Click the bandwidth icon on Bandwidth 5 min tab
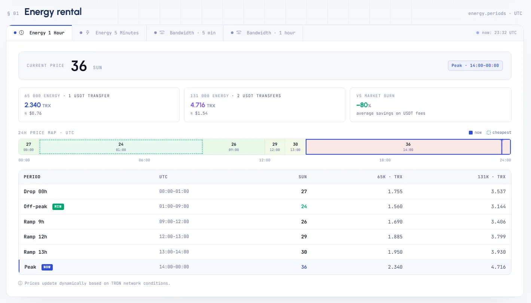 [162, 33]
